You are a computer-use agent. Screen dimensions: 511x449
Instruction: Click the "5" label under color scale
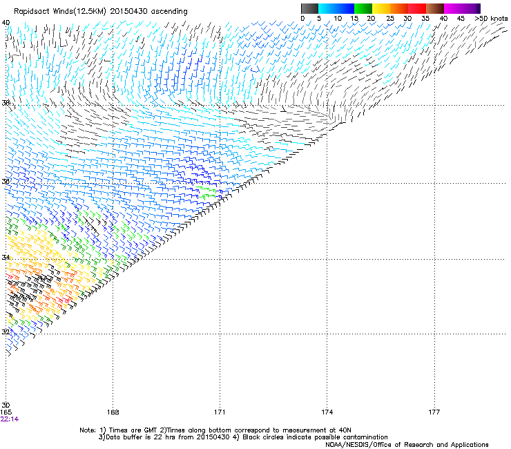[x=319, y=19]
